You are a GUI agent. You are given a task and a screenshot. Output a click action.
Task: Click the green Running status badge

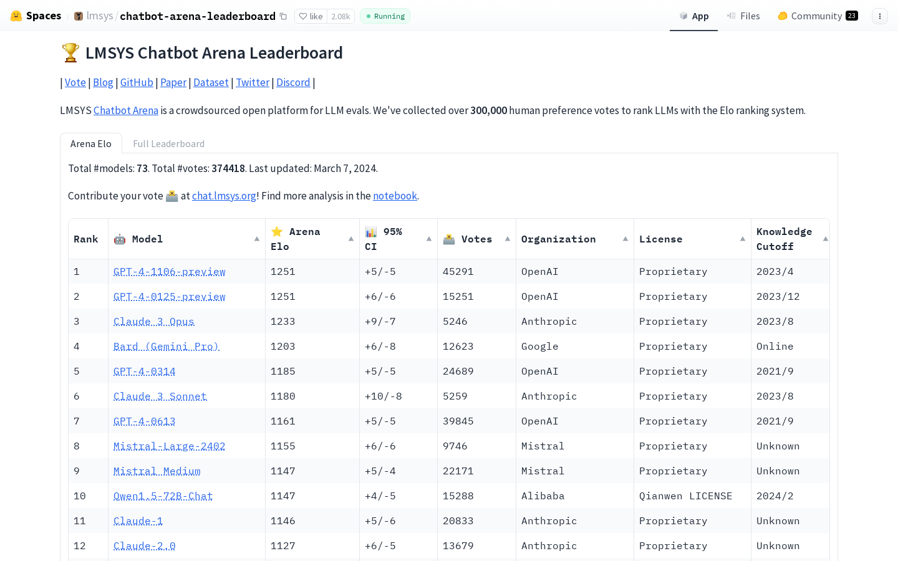tap(385, 16)
